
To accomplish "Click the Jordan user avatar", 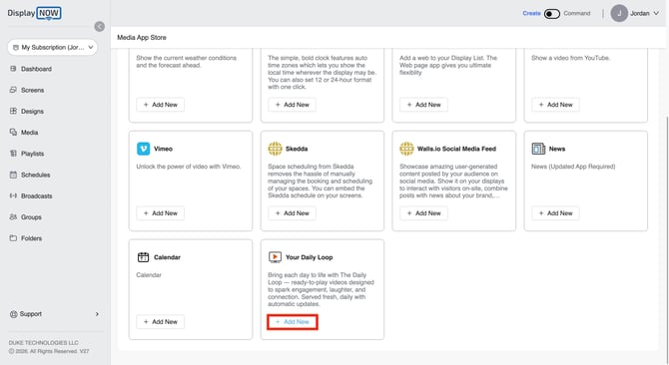I will 619,13.
